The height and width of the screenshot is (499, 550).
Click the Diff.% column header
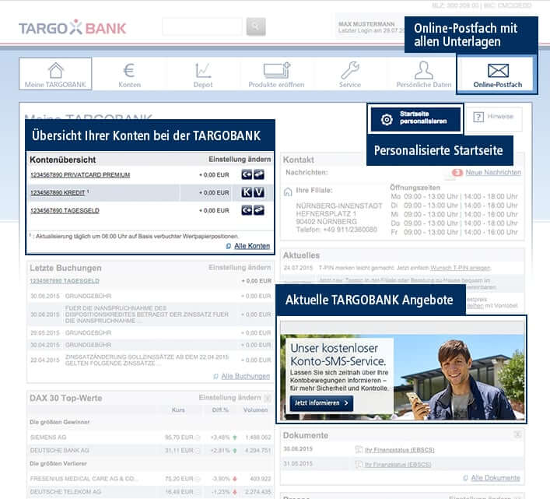pyautogui.click(x=220, y=410)
